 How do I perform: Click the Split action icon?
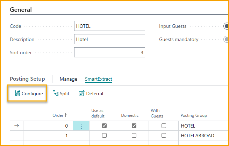(x=55, y=93)
